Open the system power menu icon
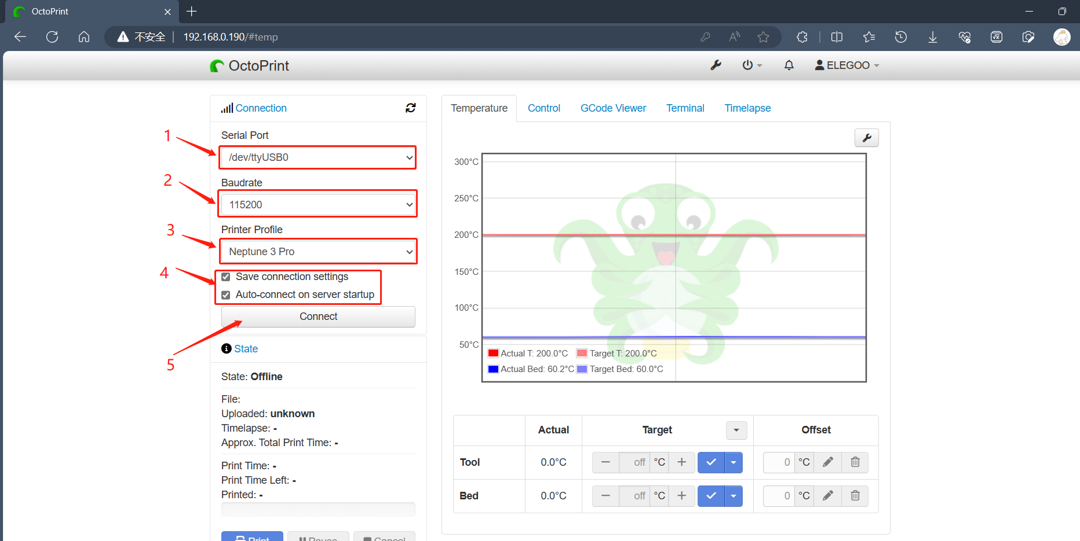Viewport: 1080px width, 541px height. pos(751,65)
